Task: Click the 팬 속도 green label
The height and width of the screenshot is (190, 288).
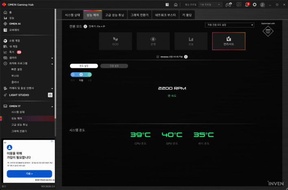Action: 172,96
